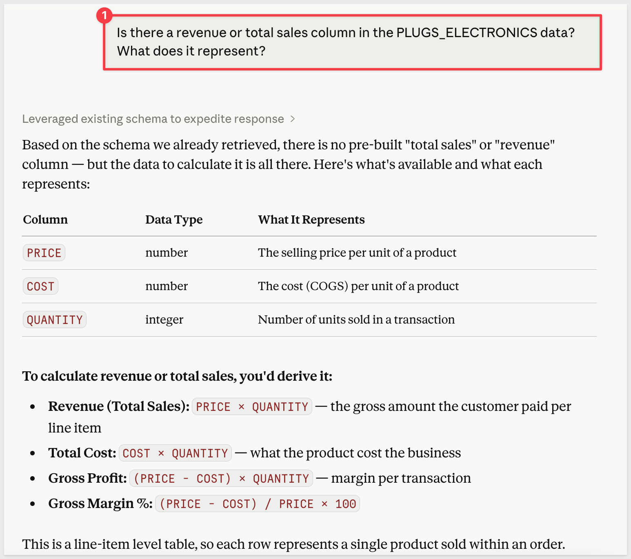Screen dimensions: 631x559
Task: Click the "Data Type" table header
Action: click(x=174, y=220)
